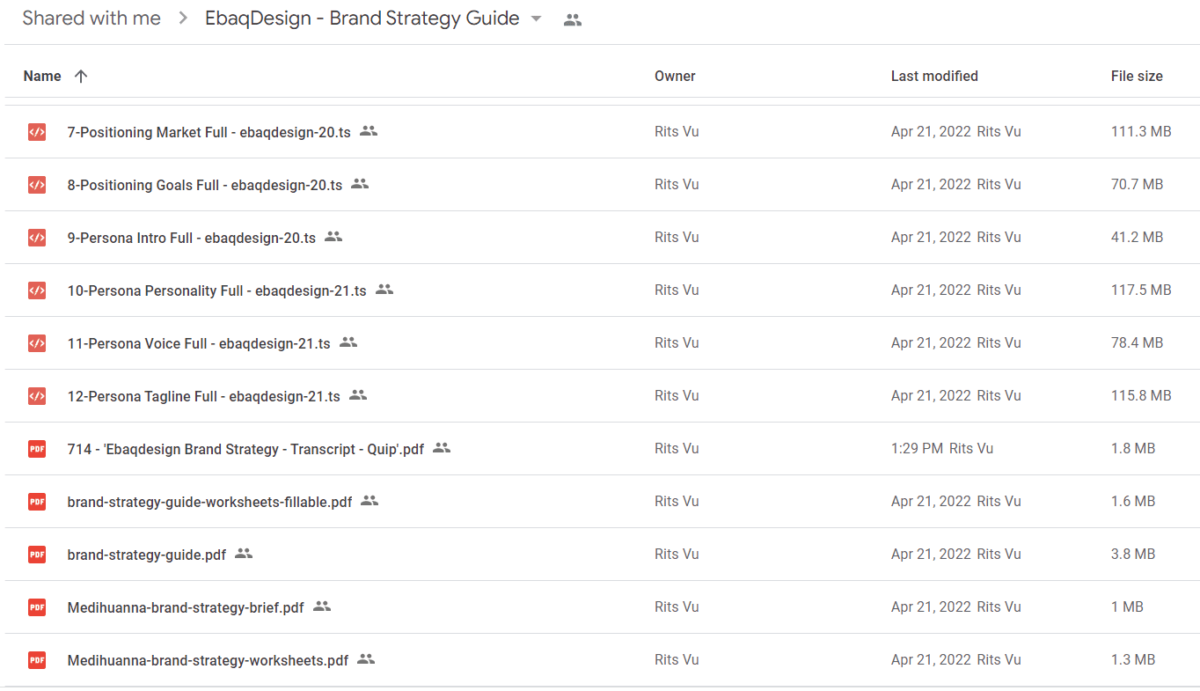This screenshot has width=1200, height=691.
Task: Select the brand-strategy-guide.pdf file name
Action: (147, 555)
